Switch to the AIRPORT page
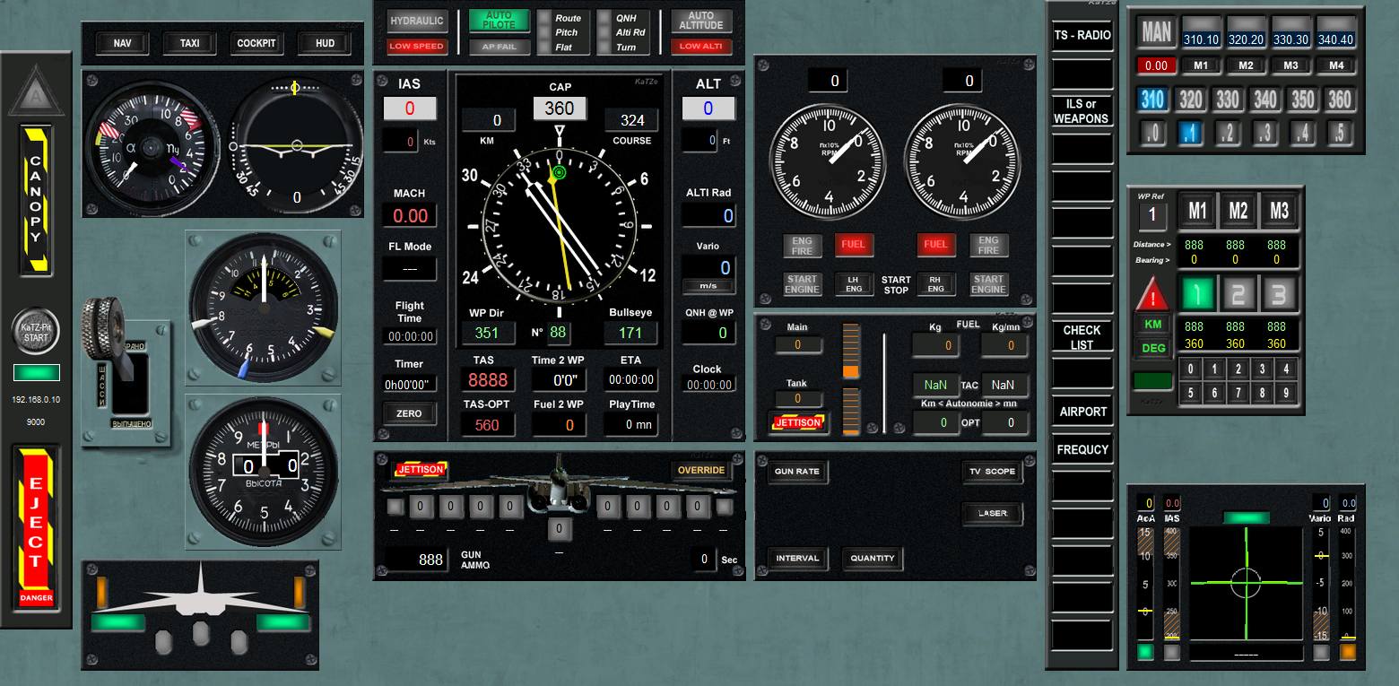Image resolution: width=1399 pixels, height=686 pixels. click(1082, 412)
